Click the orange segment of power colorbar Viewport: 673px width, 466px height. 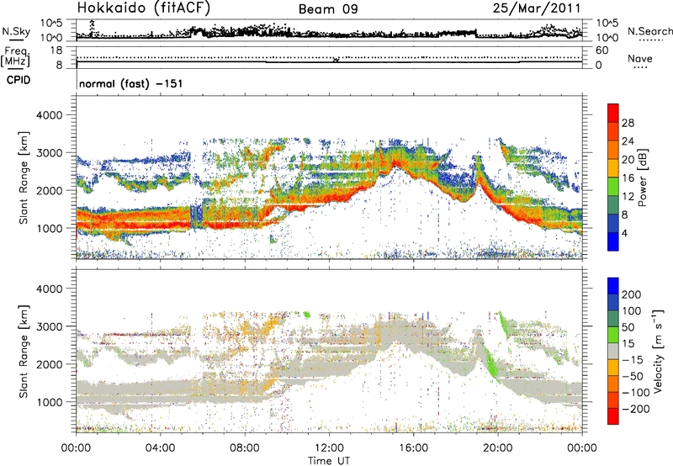tap(613, 150)
